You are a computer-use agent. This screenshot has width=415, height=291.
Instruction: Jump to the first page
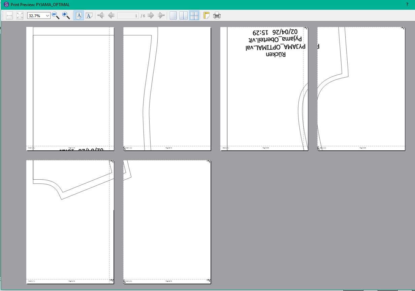(100, 15)
